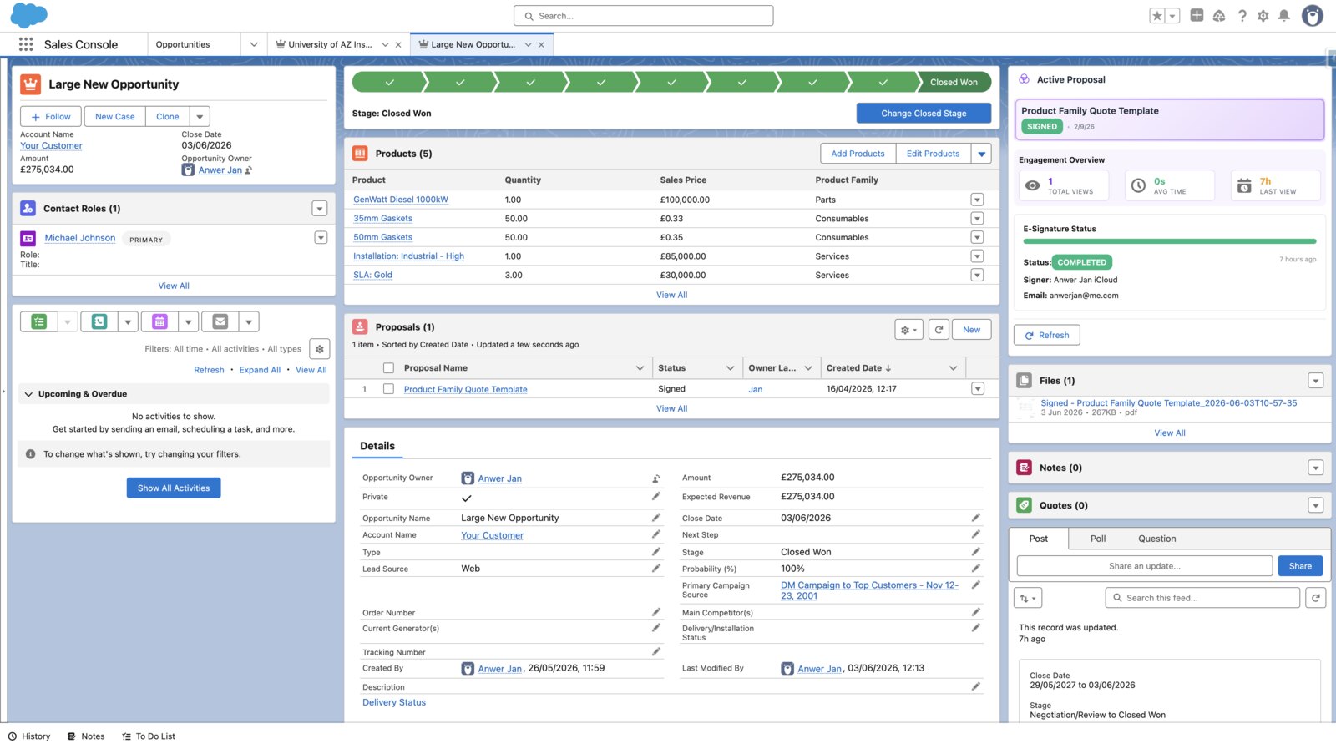Select the Poll tab in Chatter
This screenshot has width=1336, height=749.
pos(1098,539)
